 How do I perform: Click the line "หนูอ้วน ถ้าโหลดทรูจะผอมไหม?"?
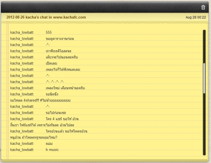point(34,137)
